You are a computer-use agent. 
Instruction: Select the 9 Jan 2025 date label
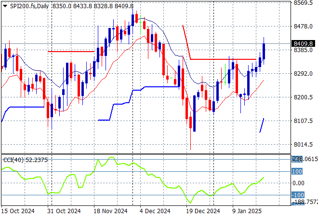[x=247, y=211]
